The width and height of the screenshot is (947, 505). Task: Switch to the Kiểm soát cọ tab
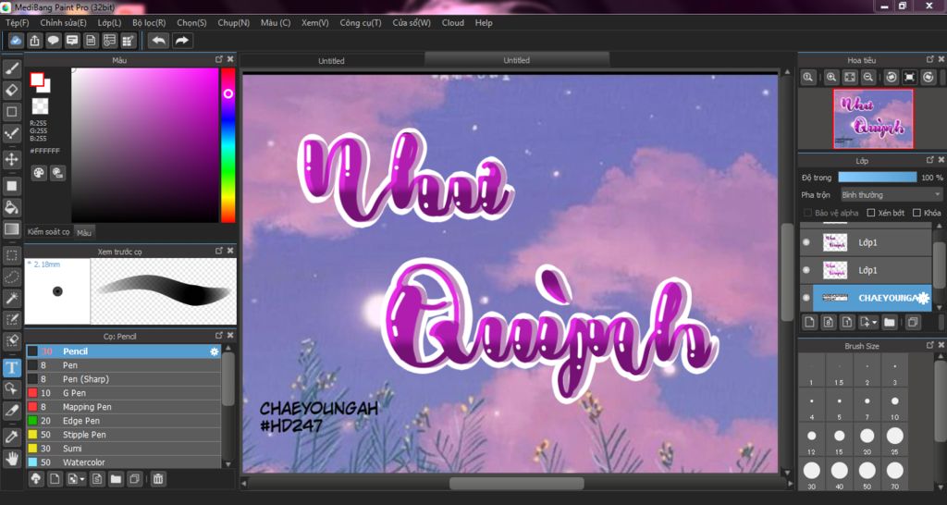coord(48,232)
